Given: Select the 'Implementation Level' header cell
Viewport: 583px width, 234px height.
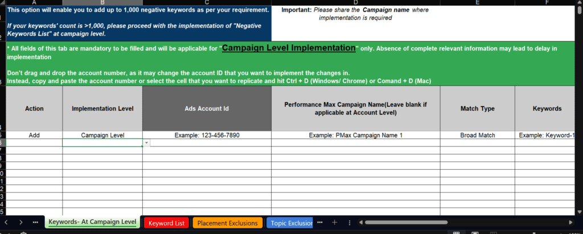Looking at the screenshot, I should (x=102, y=108).
